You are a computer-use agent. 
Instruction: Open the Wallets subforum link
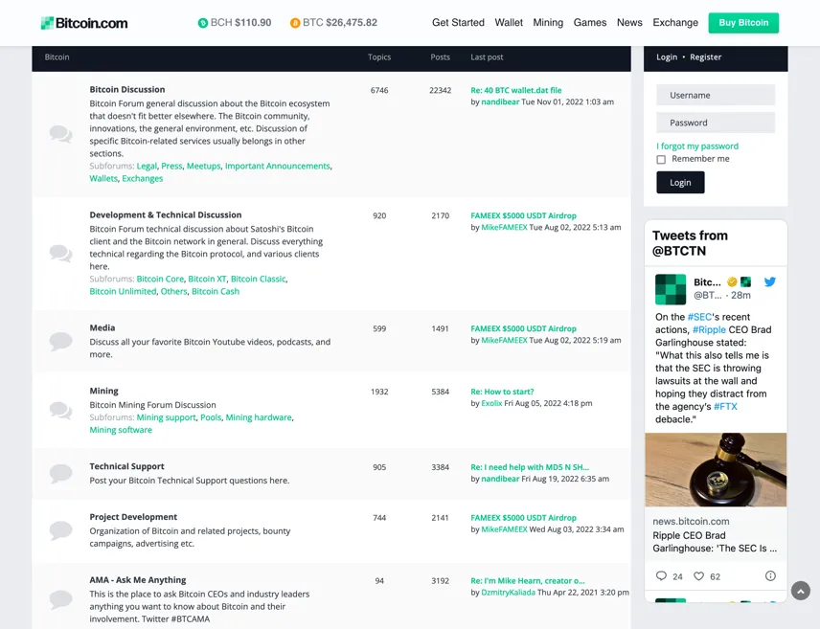coord(103,178)
